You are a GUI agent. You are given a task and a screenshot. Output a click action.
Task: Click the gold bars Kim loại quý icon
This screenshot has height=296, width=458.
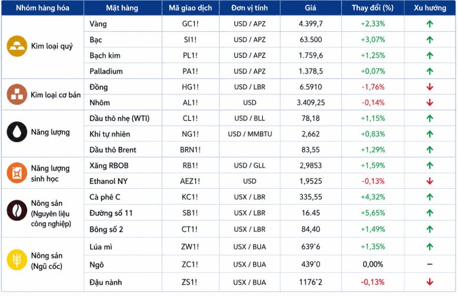17,46
